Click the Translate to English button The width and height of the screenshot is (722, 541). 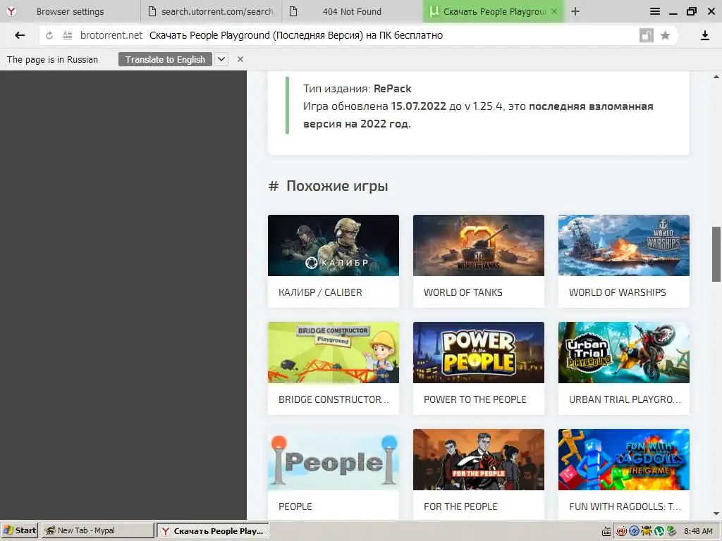click(x=165, y=59)
